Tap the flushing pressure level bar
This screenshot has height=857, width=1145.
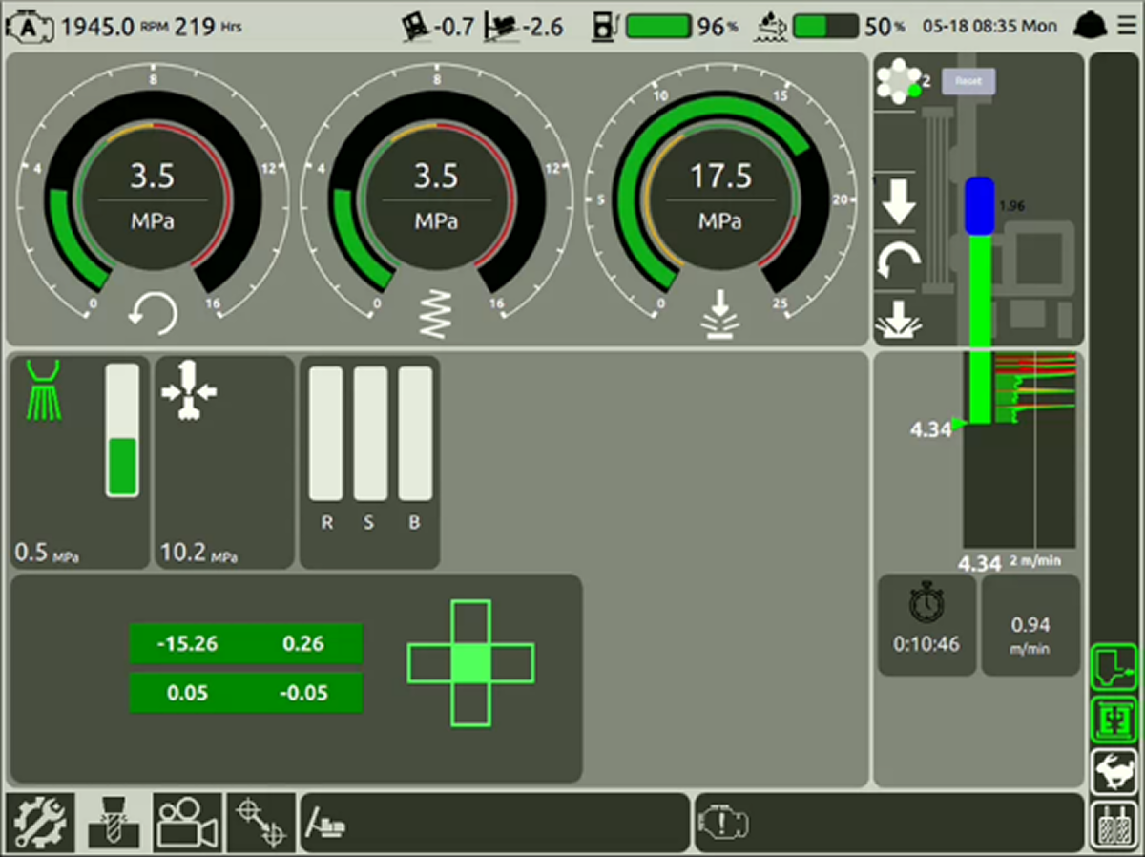tap(122, 430)
